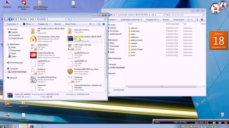229x128 pixels.
Task: Expand address bar history in Downloads window
Action: point(65,19)
